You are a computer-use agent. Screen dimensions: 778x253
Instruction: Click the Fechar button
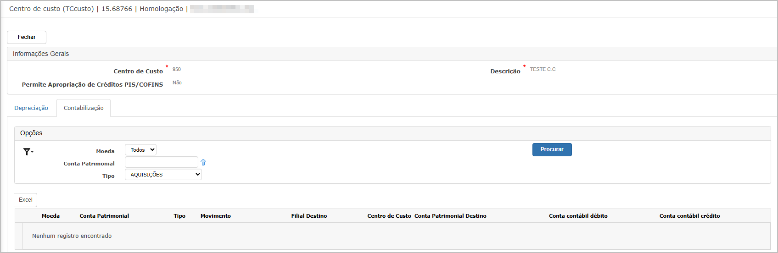[27, 37]
